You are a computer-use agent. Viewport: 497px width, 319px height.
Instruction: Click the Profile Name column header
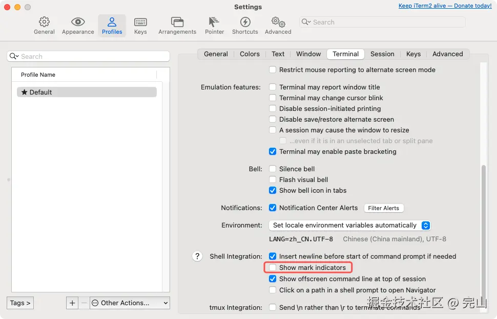[x=84, y=75]
